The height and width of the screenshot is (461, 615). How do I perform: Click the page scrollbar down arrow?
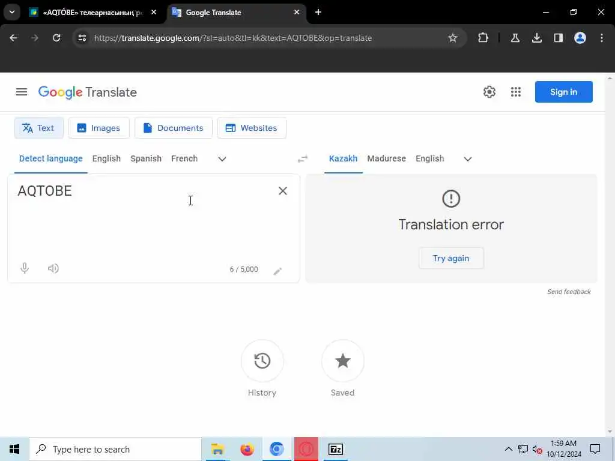click(610, 432)
